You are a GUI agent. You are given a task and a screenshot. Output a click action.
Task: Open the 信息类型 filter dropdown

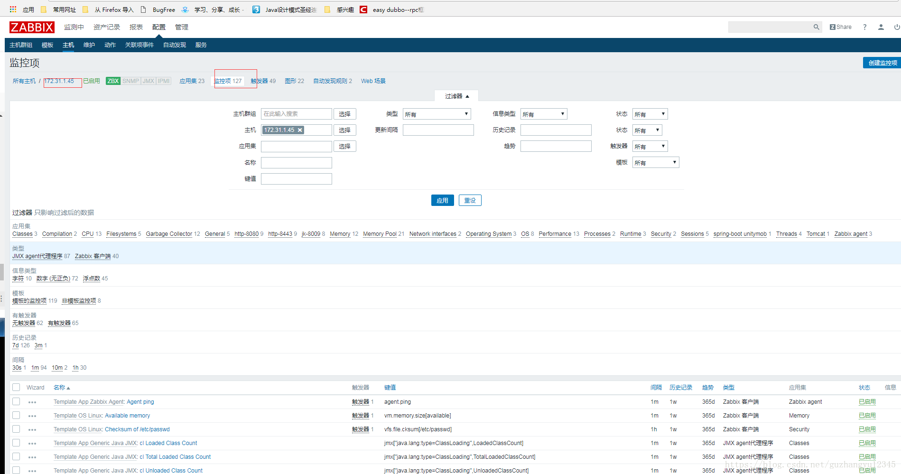[x=544, y=114]
